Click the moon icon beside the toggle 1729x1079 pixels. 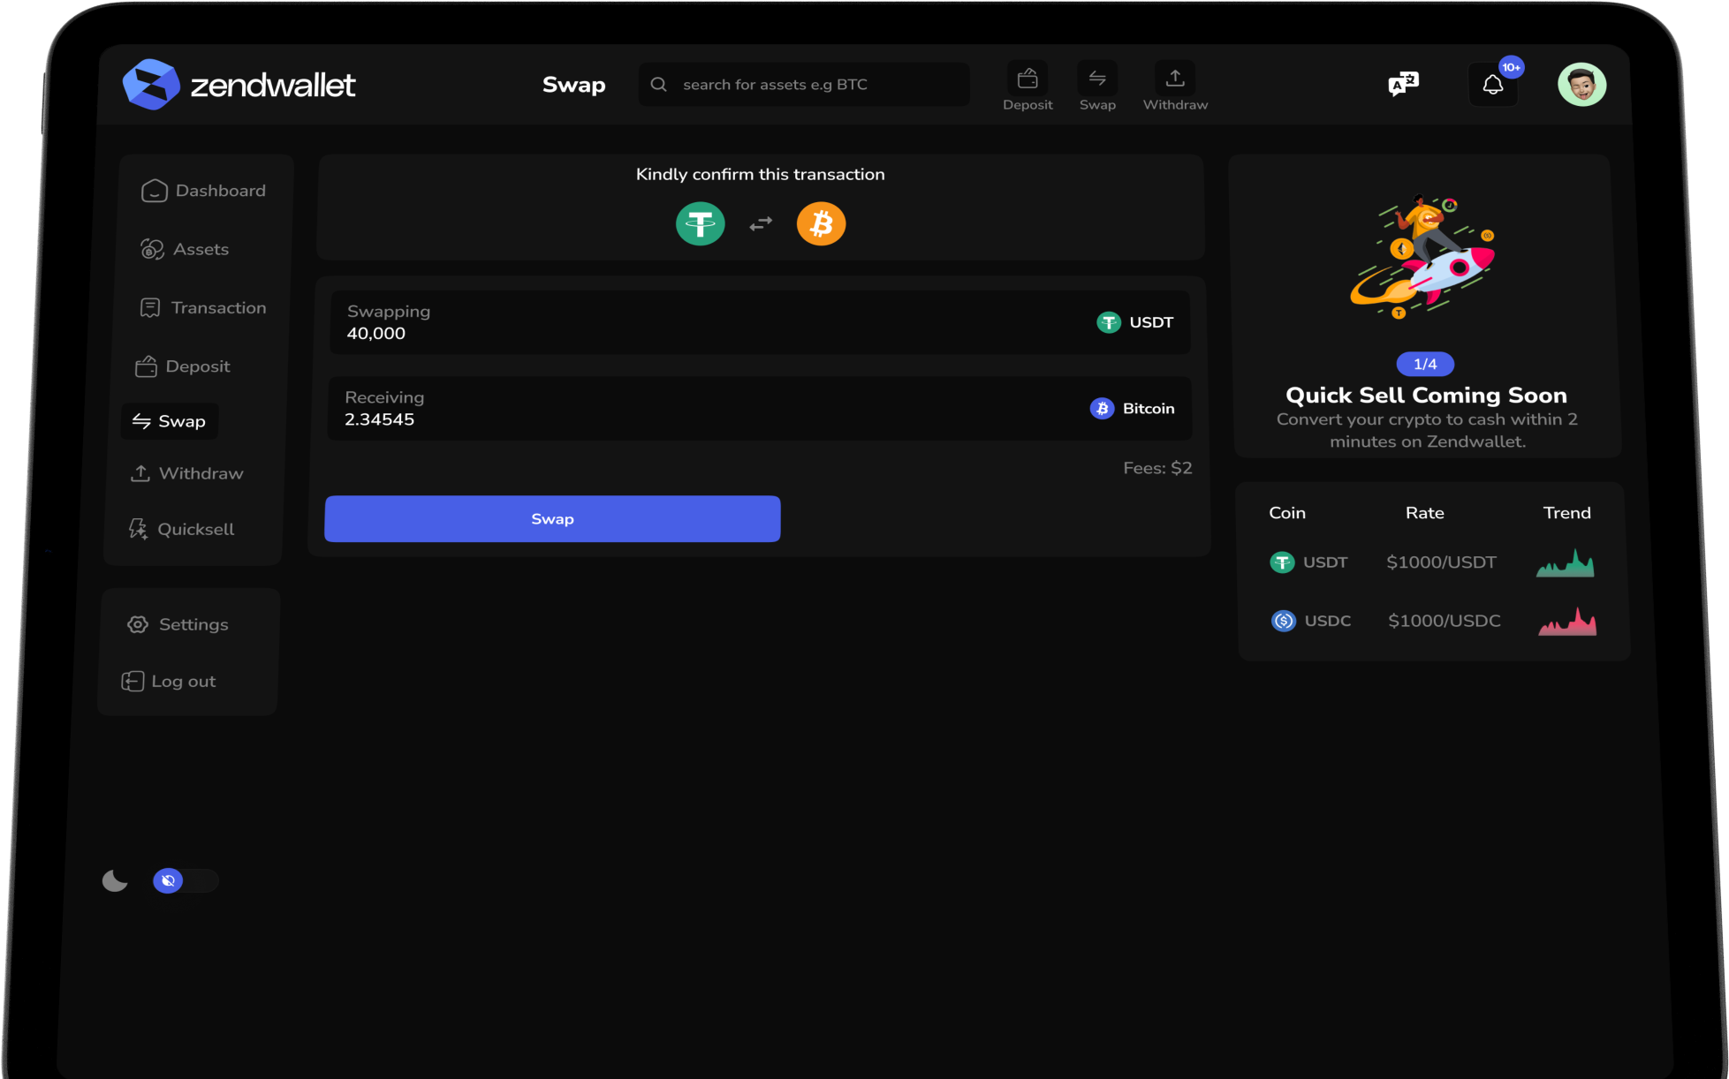(x=115, y=880)
